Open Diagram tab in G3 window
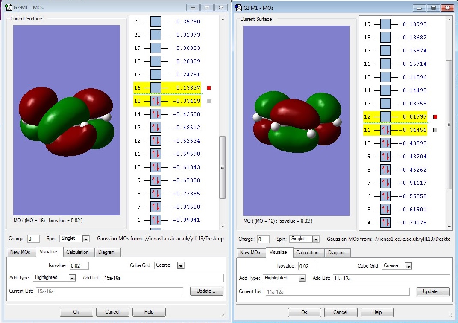458x323 pixels. click(x=336, y=253)
